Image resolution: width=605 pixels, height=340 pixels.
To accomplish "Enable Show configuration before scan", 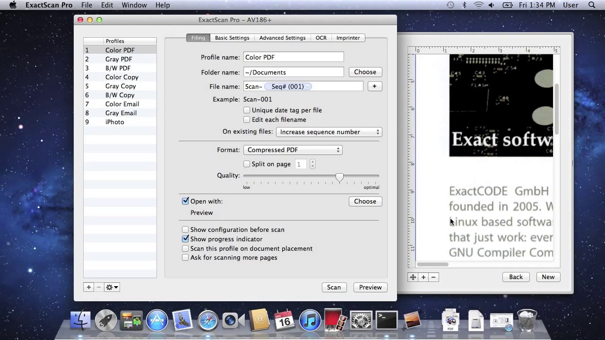I will coord(185,229).
